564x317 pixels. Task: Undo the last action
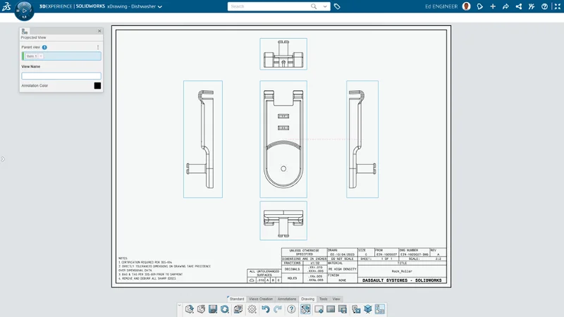tap(266, 309)
